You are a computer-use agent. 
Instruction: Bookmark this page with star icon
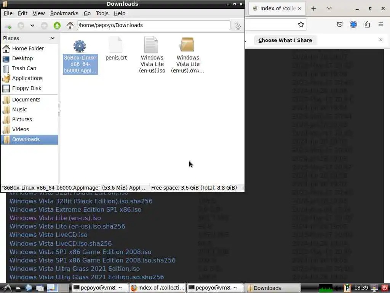pyautogui.click(x=301, y=24)
